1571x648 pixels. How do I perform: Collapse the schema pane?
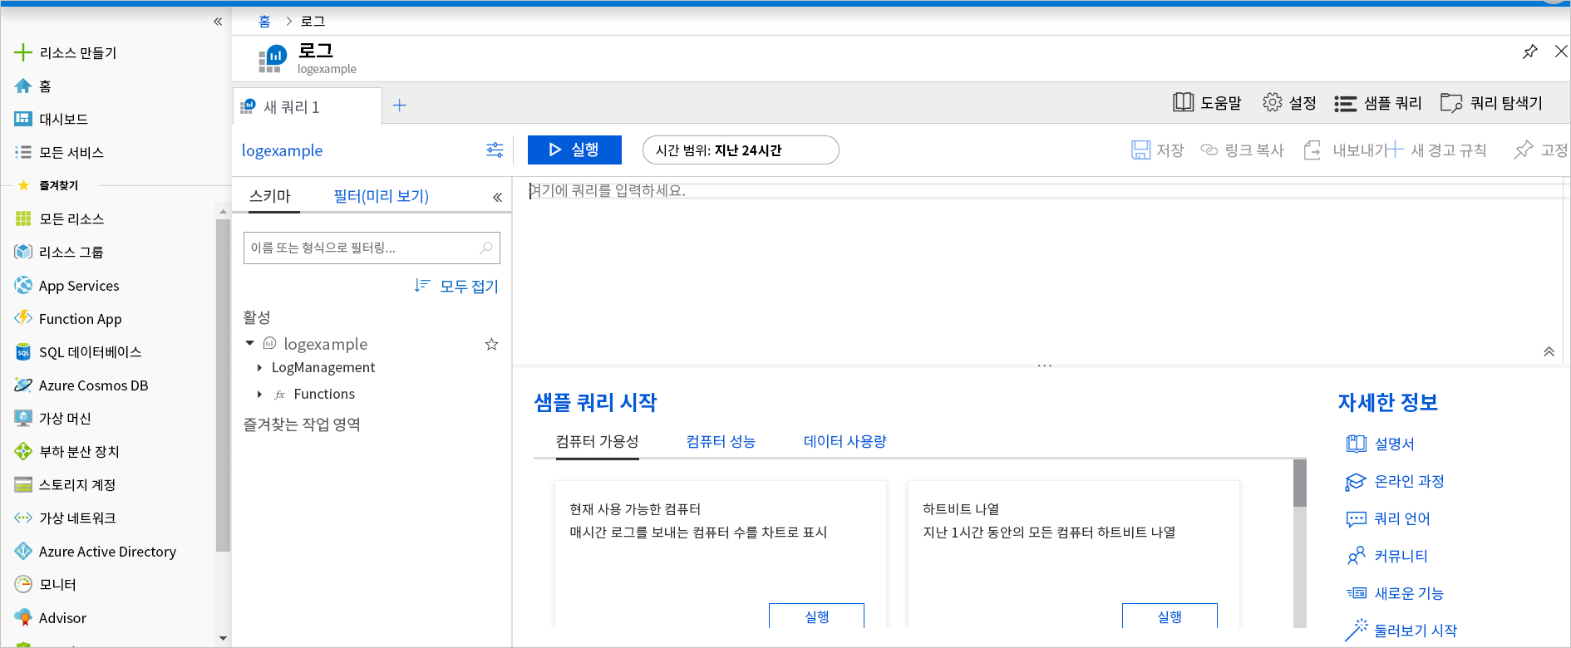[497, 197]
